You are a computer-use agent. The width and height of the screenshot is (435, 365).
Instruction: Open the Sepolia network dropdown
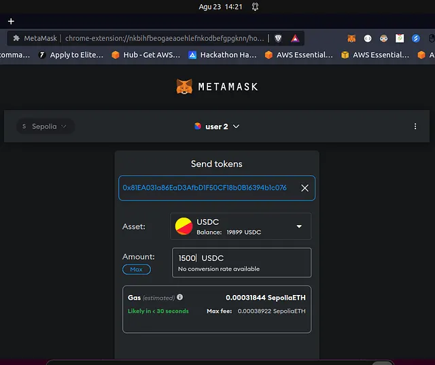(45, 126)
